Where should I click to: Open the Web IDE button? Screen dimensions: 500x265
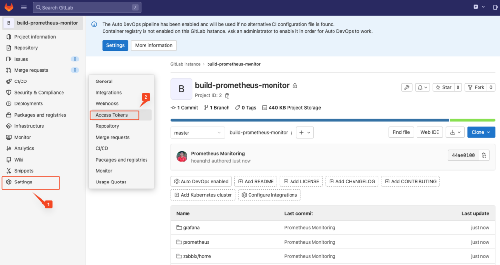(x=430, y=132)
